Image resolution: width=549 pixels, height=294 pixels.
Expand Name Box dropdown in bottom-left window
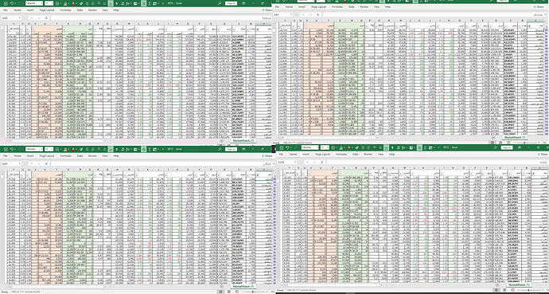pyautogui.click(x=20, y=163)
